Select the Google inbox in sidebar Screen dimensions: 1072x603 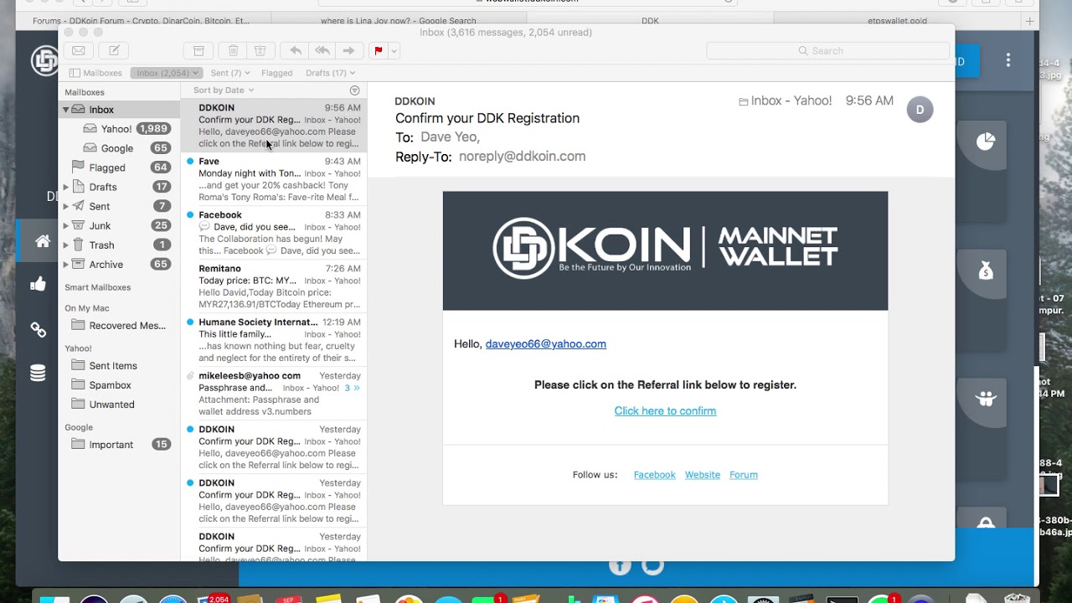coord(118,148)
